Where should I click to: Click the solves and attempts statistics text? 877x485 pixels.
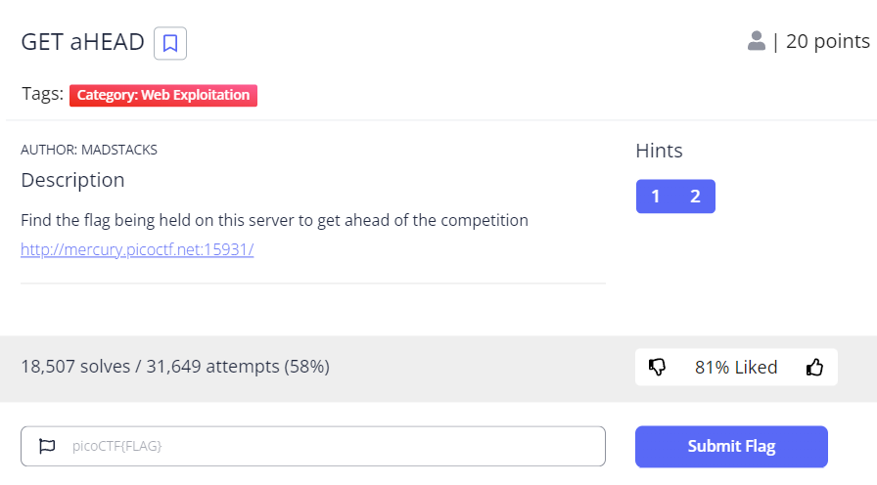(175, 367)
